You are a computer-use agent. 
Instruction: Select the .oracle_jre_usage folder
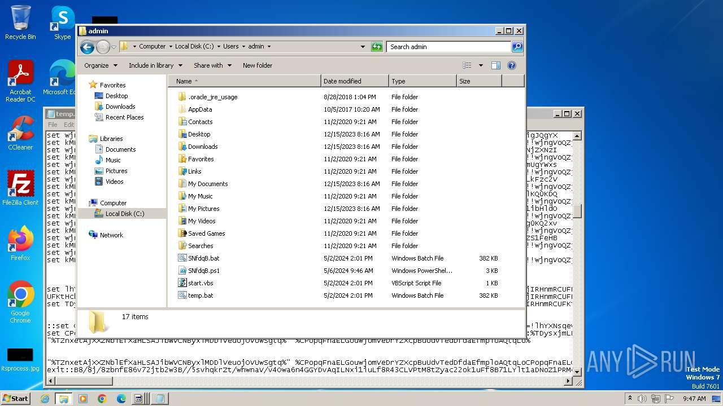coord(212,97)
